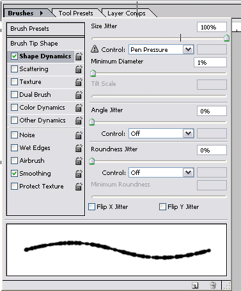
Task: Switch to the Tool Presets tab
Action: (x=76, y=13)
